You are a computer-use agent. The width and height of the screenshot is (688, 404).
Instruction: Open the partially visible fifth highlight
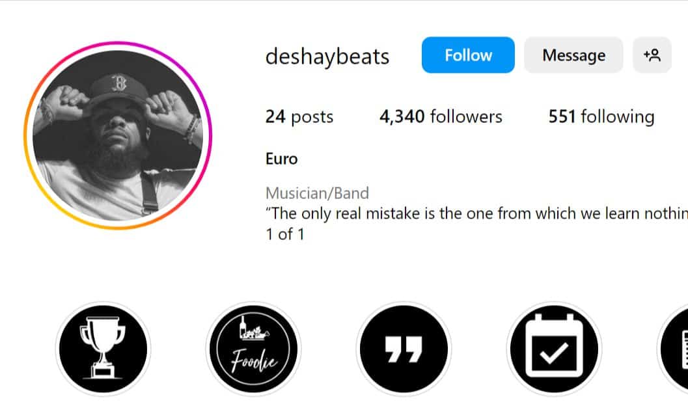tap(674, 349)
